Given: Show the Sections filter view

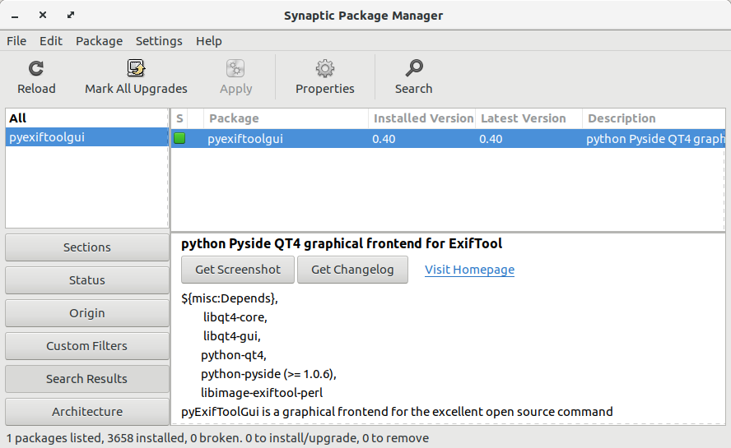Looking at the screenshot, I should [87, 247].
